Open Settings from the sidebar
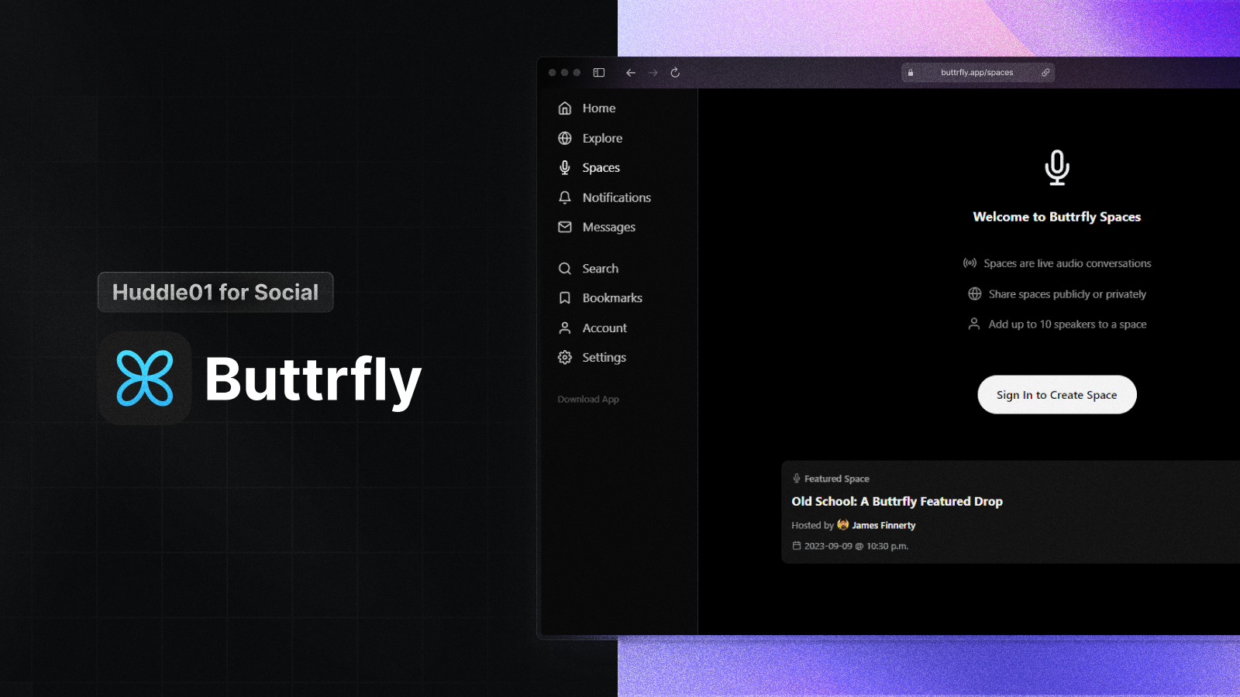Viewport: 1240px width, 697px height. pos(604,357)
